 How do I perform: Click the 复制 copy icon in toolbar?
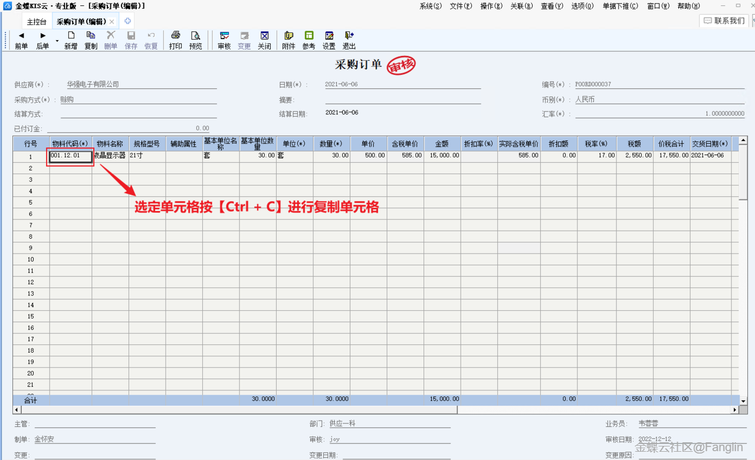coord(91,40)
